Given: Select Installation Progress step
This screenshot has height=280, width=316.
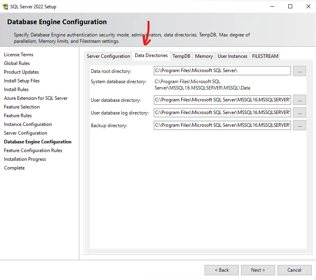Looking at the screenshot, I should point(25,159).
